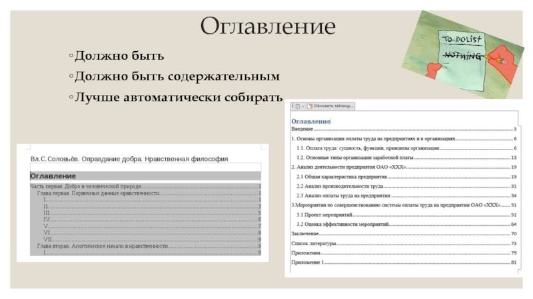This screenshot has width=533, height=299.
Task: Open section 'IV' in left table of contents
Action: [x=152, y=219]
